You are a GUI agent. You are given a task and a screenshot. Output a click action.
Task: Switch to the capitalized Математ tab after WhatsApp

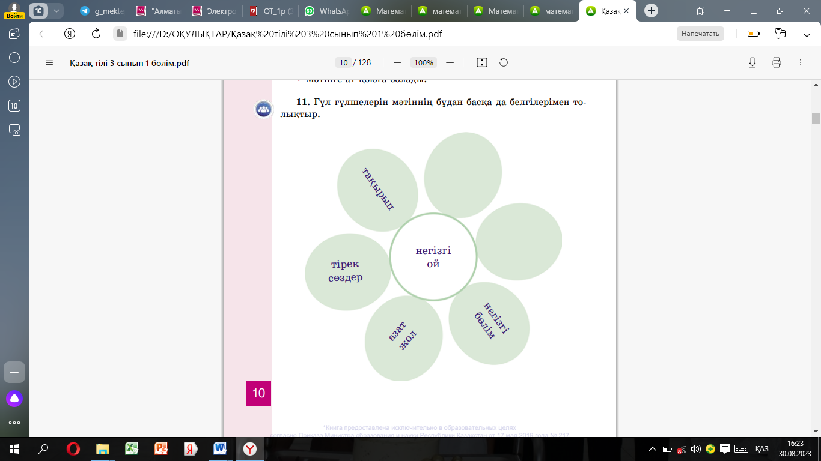click(385, 11)
